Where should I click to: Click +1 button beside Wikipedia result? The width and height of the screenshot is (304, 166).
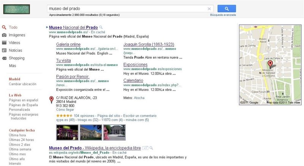[145, 148]
